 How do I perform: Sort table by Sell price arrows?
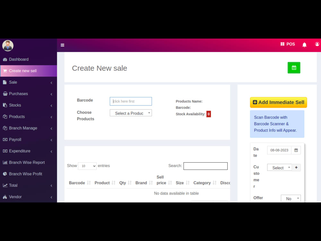[170, 183]
